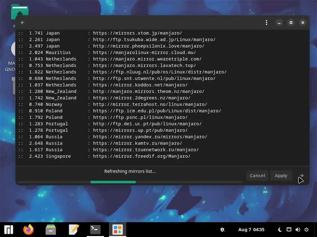Click 'Refreshing mirrors list...' status text
Viewport: 317px width, 237px height.
pyautogui.click(x=130, y=171)
